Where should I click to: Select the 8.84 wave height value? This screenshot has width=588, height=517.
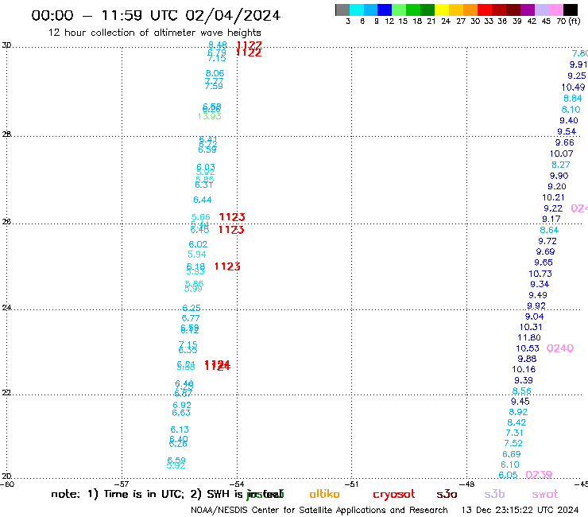[573, 99]
